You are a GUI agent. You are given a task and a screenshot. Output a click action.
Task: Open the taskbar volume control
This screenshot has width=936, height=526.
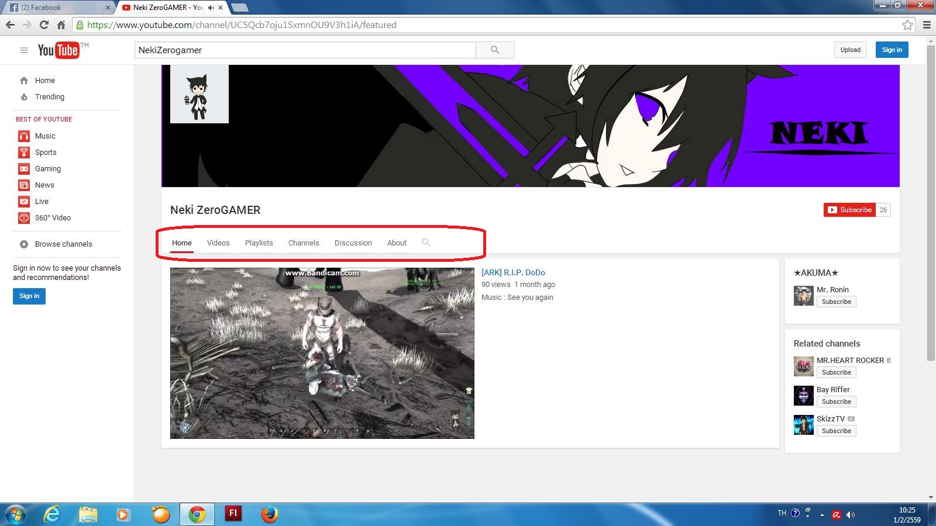click(x=851, y=515)
